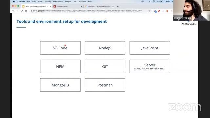Open a new browser tab

pyautogui.click(x=118, y=6)
